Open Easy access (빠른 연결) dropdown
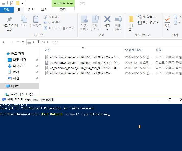The width and height of the screenshot is (182, 151). [x=148, y=22]
